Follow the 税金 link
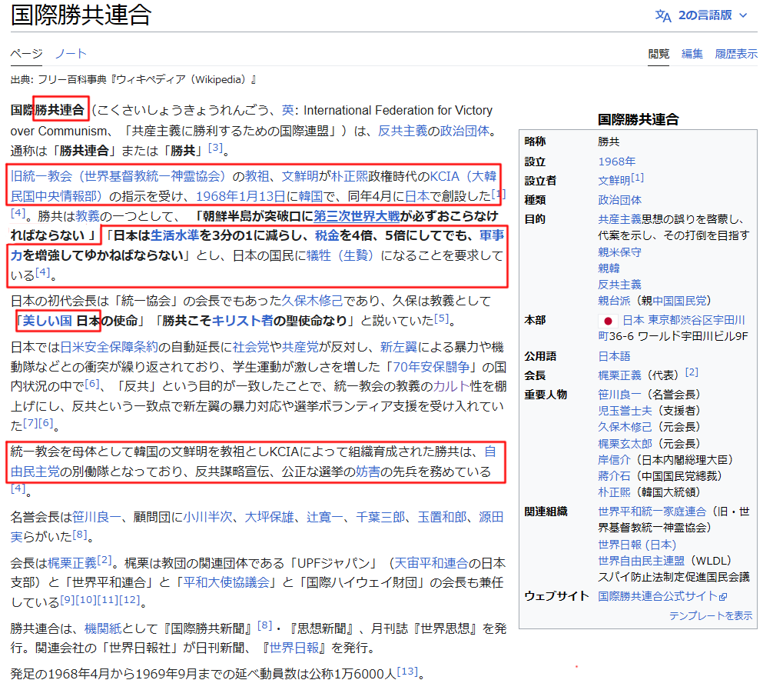This screenshot has width=773, height=690. 327,235
